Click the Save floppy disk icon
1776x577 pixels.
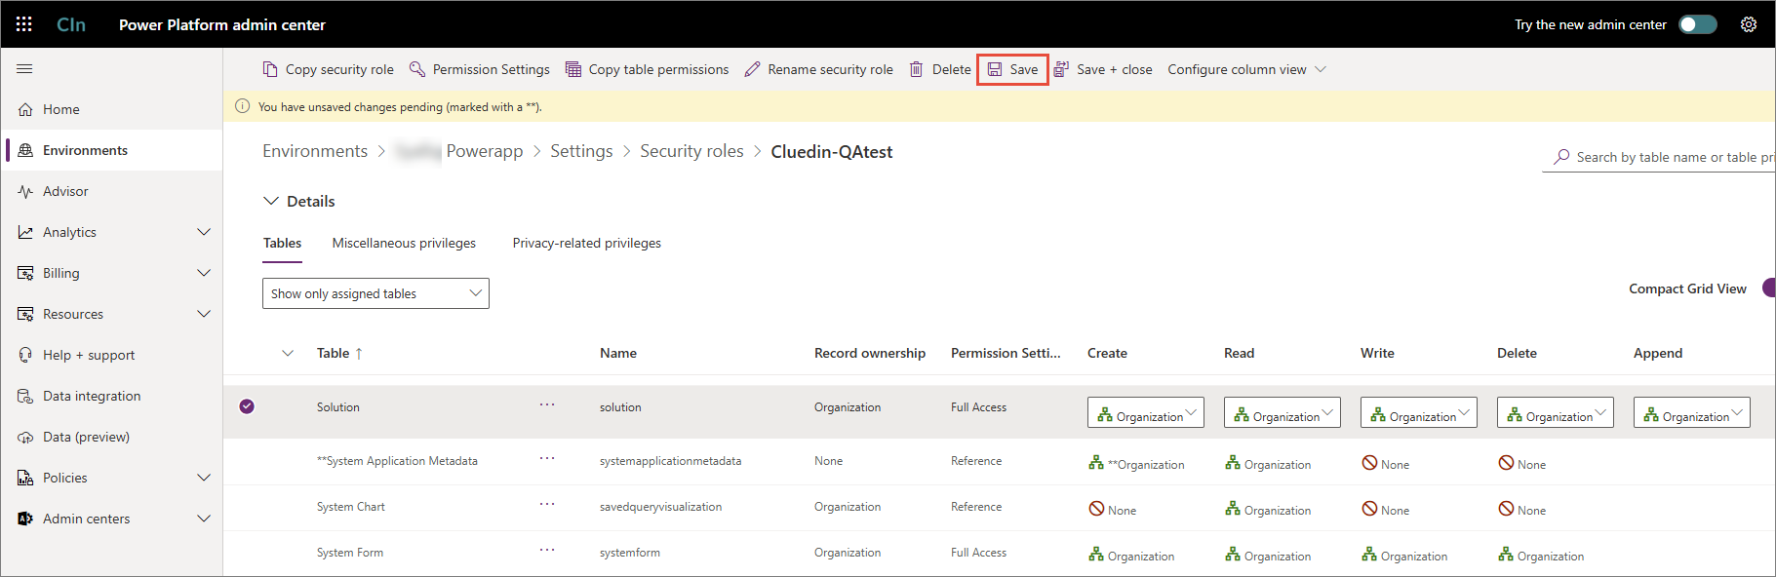coord(995,69)
